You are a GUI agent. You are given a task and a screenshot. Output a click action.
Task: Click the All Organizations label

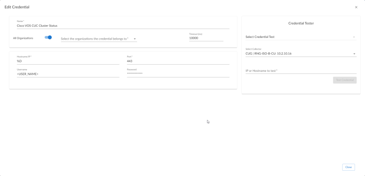point(23,38)
